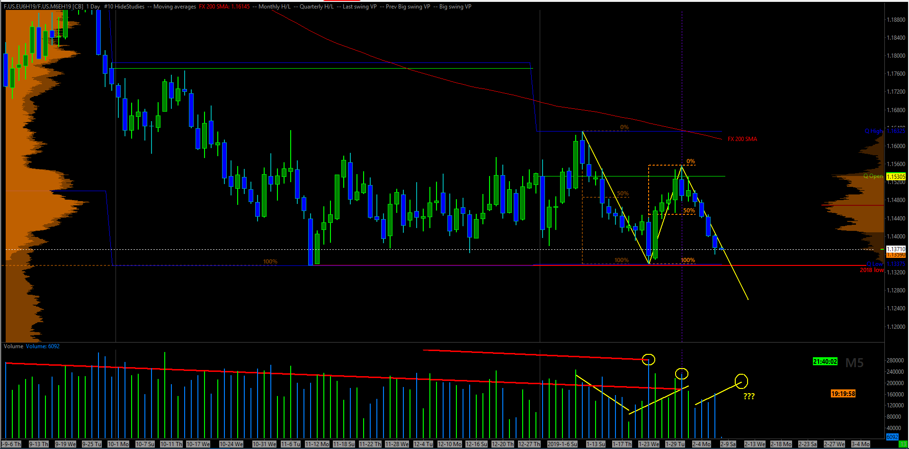Viewport: 909px width, 449px height.
Task: Click the '2-18 Mo' date axis label
Action: tap(781, 444)
